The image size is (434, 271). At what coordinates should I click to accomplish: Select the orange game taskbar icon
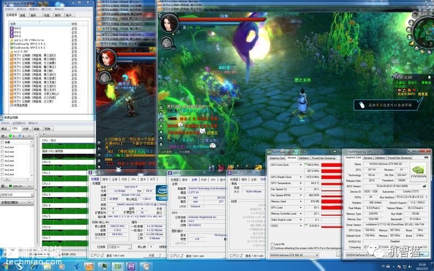90,267
